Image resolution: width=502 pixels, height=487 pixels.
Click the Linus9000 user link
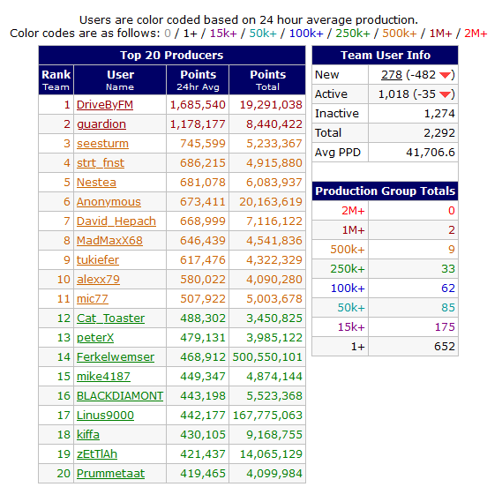click(105, 416)
